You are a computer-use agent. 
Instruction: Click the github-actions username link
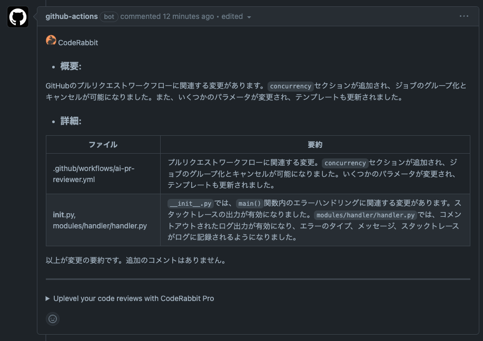click(71, 16)
